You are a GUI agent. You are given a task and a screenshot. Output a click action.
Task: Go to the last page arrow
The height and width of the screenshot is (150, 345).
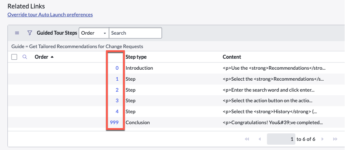[335, 139]
